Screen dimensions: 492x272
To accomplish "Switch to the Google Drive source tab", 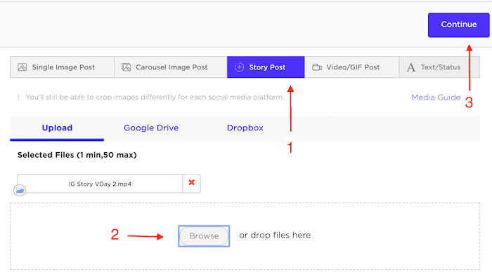I will point(151,128).
